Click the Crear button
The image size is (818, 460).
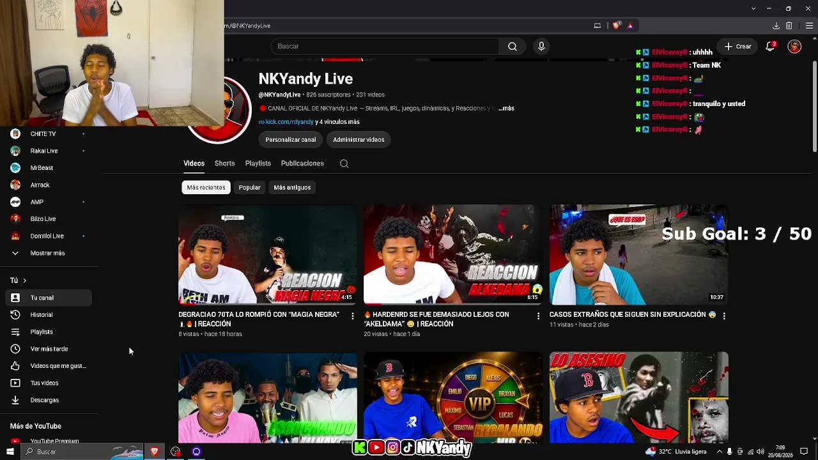[737, 46]
